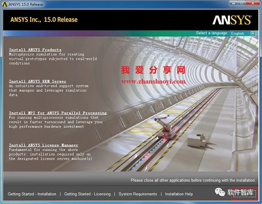Open Installation Help

click(x=179, y=194)
